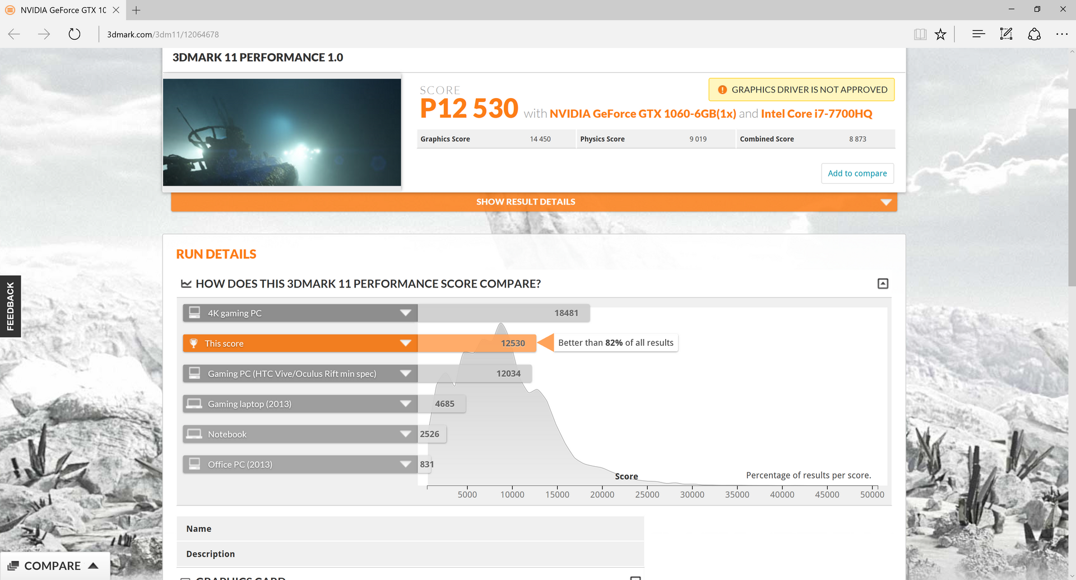
Task: Open the Intel Core i7-7700HQ link
Action: 817,114
